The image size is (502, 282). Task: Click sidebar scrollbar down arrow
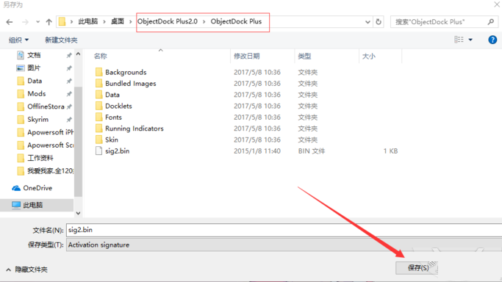78,213
